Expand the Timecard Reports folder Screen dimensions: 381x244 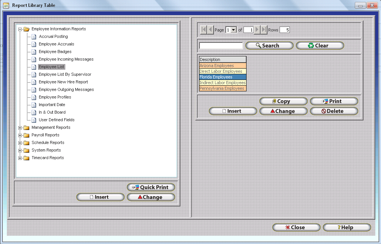pos(20,158)
